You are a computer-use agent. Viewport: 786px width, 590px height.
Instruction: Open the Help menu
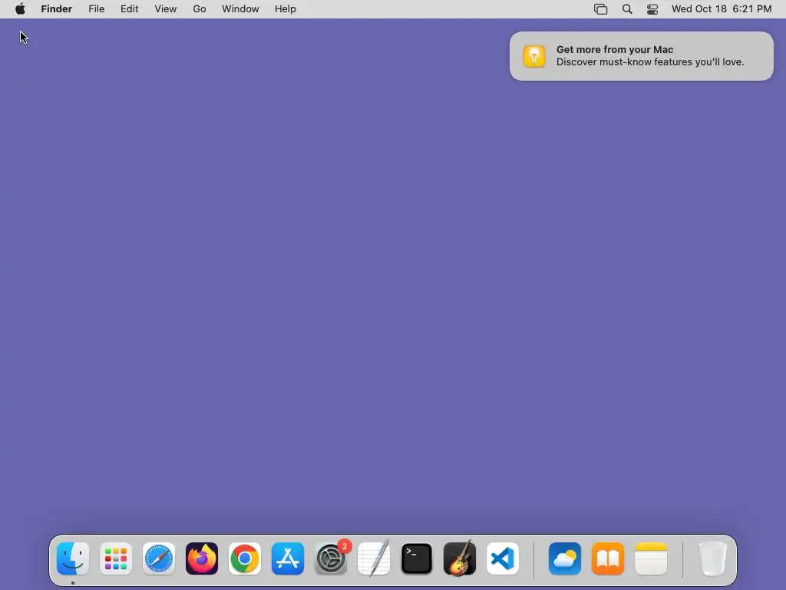click(x=286, y=9)
